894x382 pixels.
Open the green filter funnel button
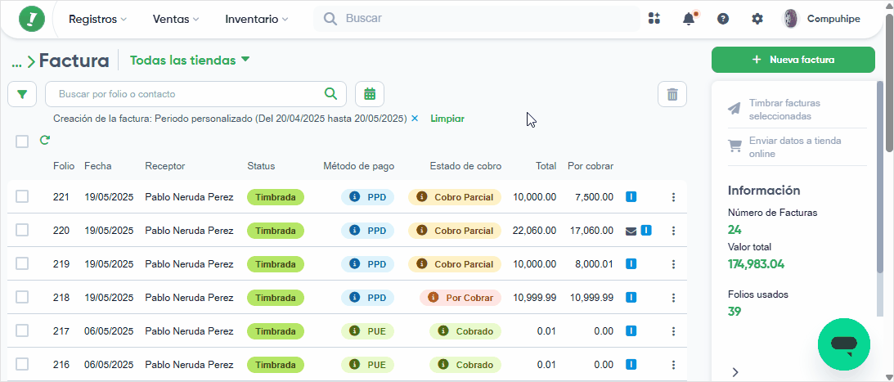[22, 94]
